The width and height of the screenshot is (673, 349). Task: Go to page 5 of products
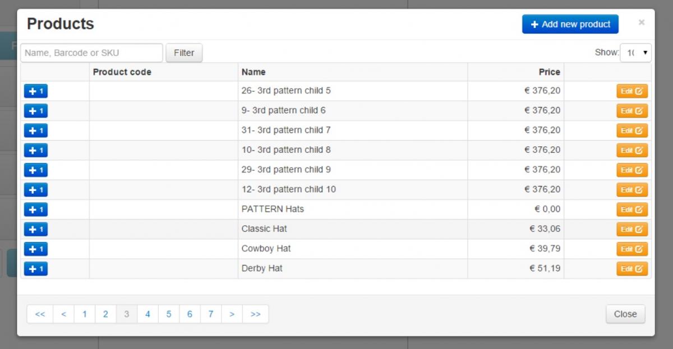click(x=169, y=314)
